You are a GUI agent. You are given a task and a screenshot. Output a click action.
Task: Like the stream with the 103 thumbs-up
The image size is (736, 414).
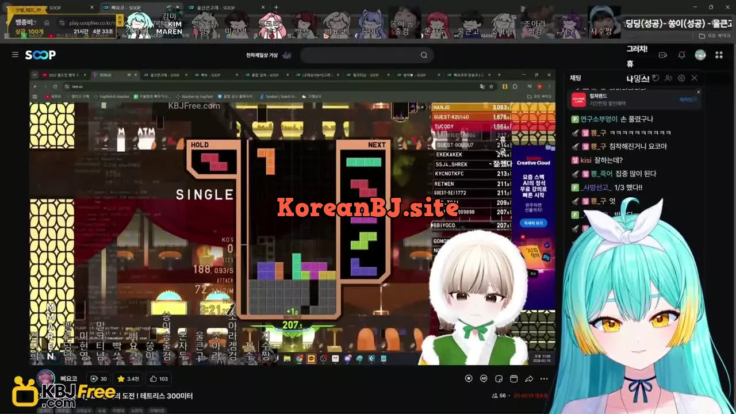(159, 379)
